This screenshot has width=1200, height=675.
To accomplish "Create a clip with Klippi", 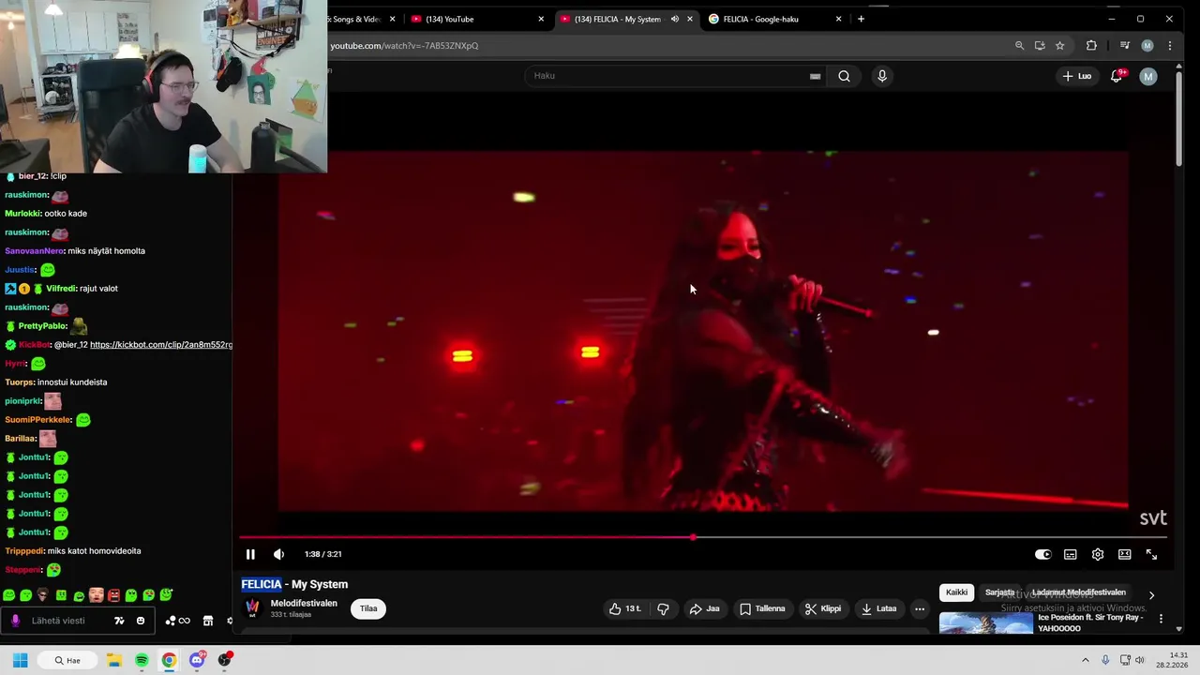I will [x=822, y=608].
